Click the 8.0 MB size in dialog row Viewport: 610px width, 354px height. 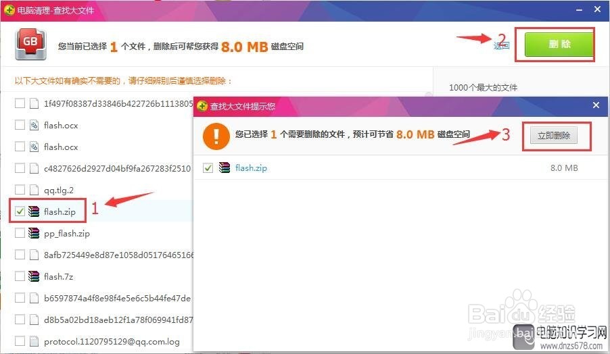coord(564,168)
